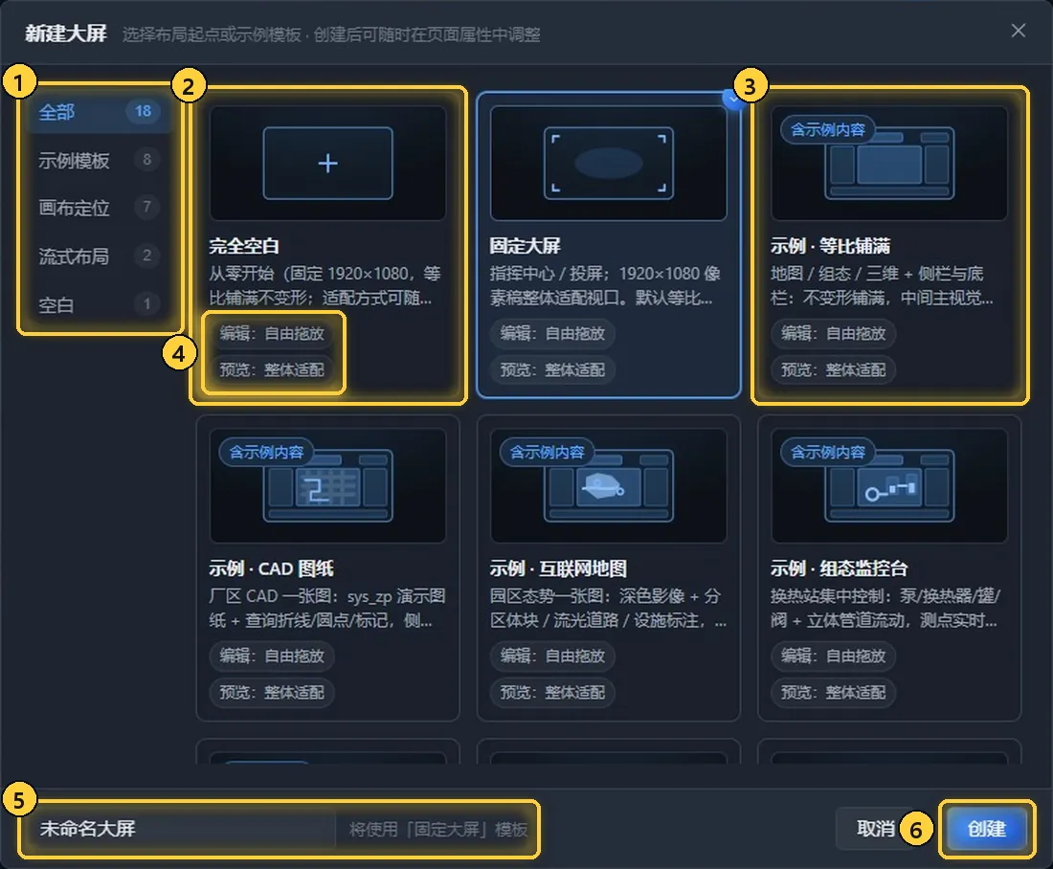Click the 示例·CAD 图纸 title text

tap(271, 568)
